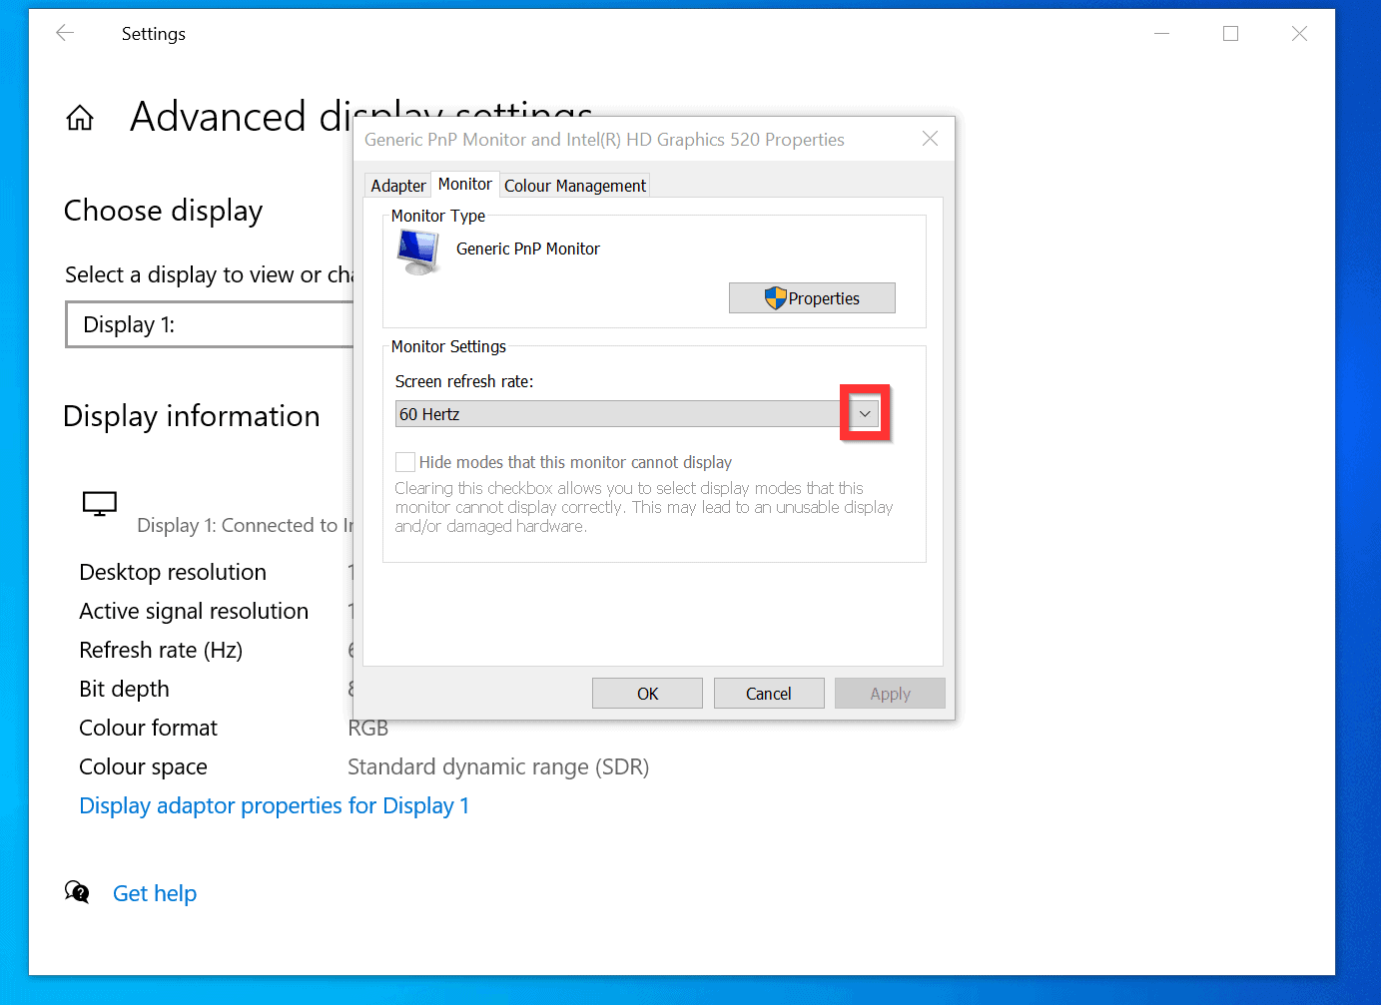Select the Home icon in Settings

click(x=79, y=117)
